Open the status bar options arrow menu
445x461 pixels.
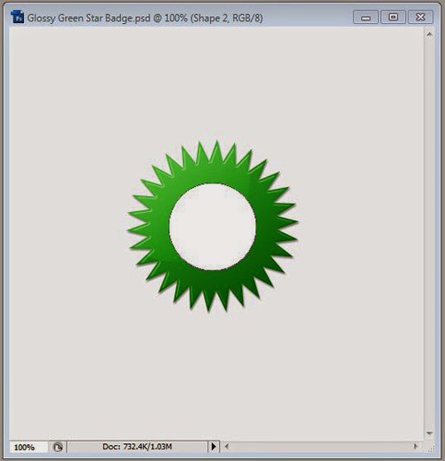[x=214, y=446]
